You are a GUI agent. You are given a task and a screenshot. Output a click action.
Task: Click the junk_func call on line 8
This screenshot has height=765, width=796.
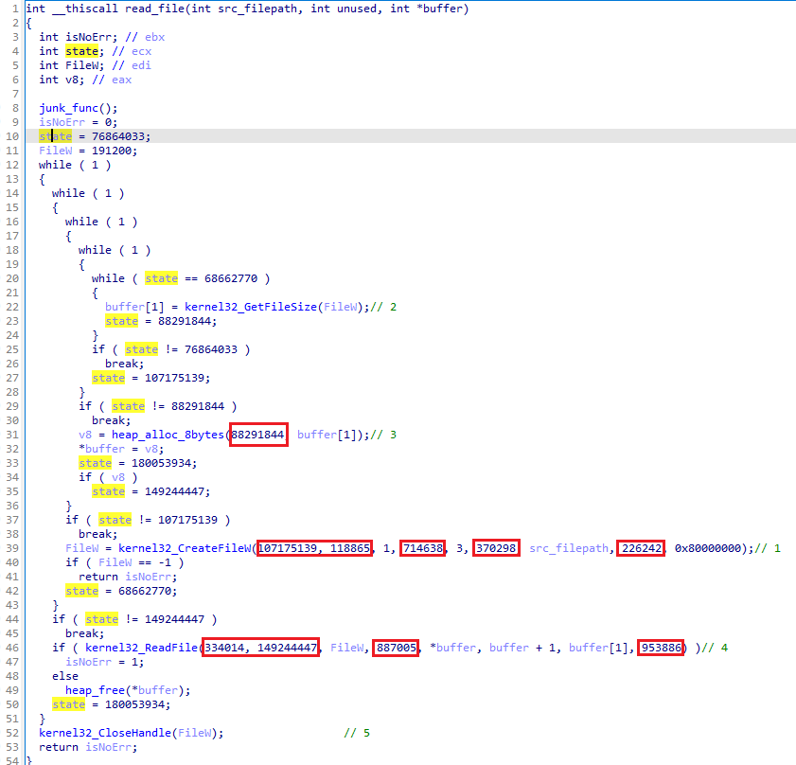pos(68,108)
